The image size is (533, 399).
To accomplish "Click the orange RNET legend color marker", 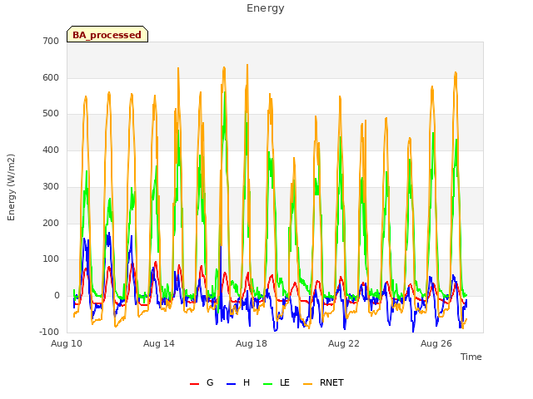I will [x=307, y=384].
